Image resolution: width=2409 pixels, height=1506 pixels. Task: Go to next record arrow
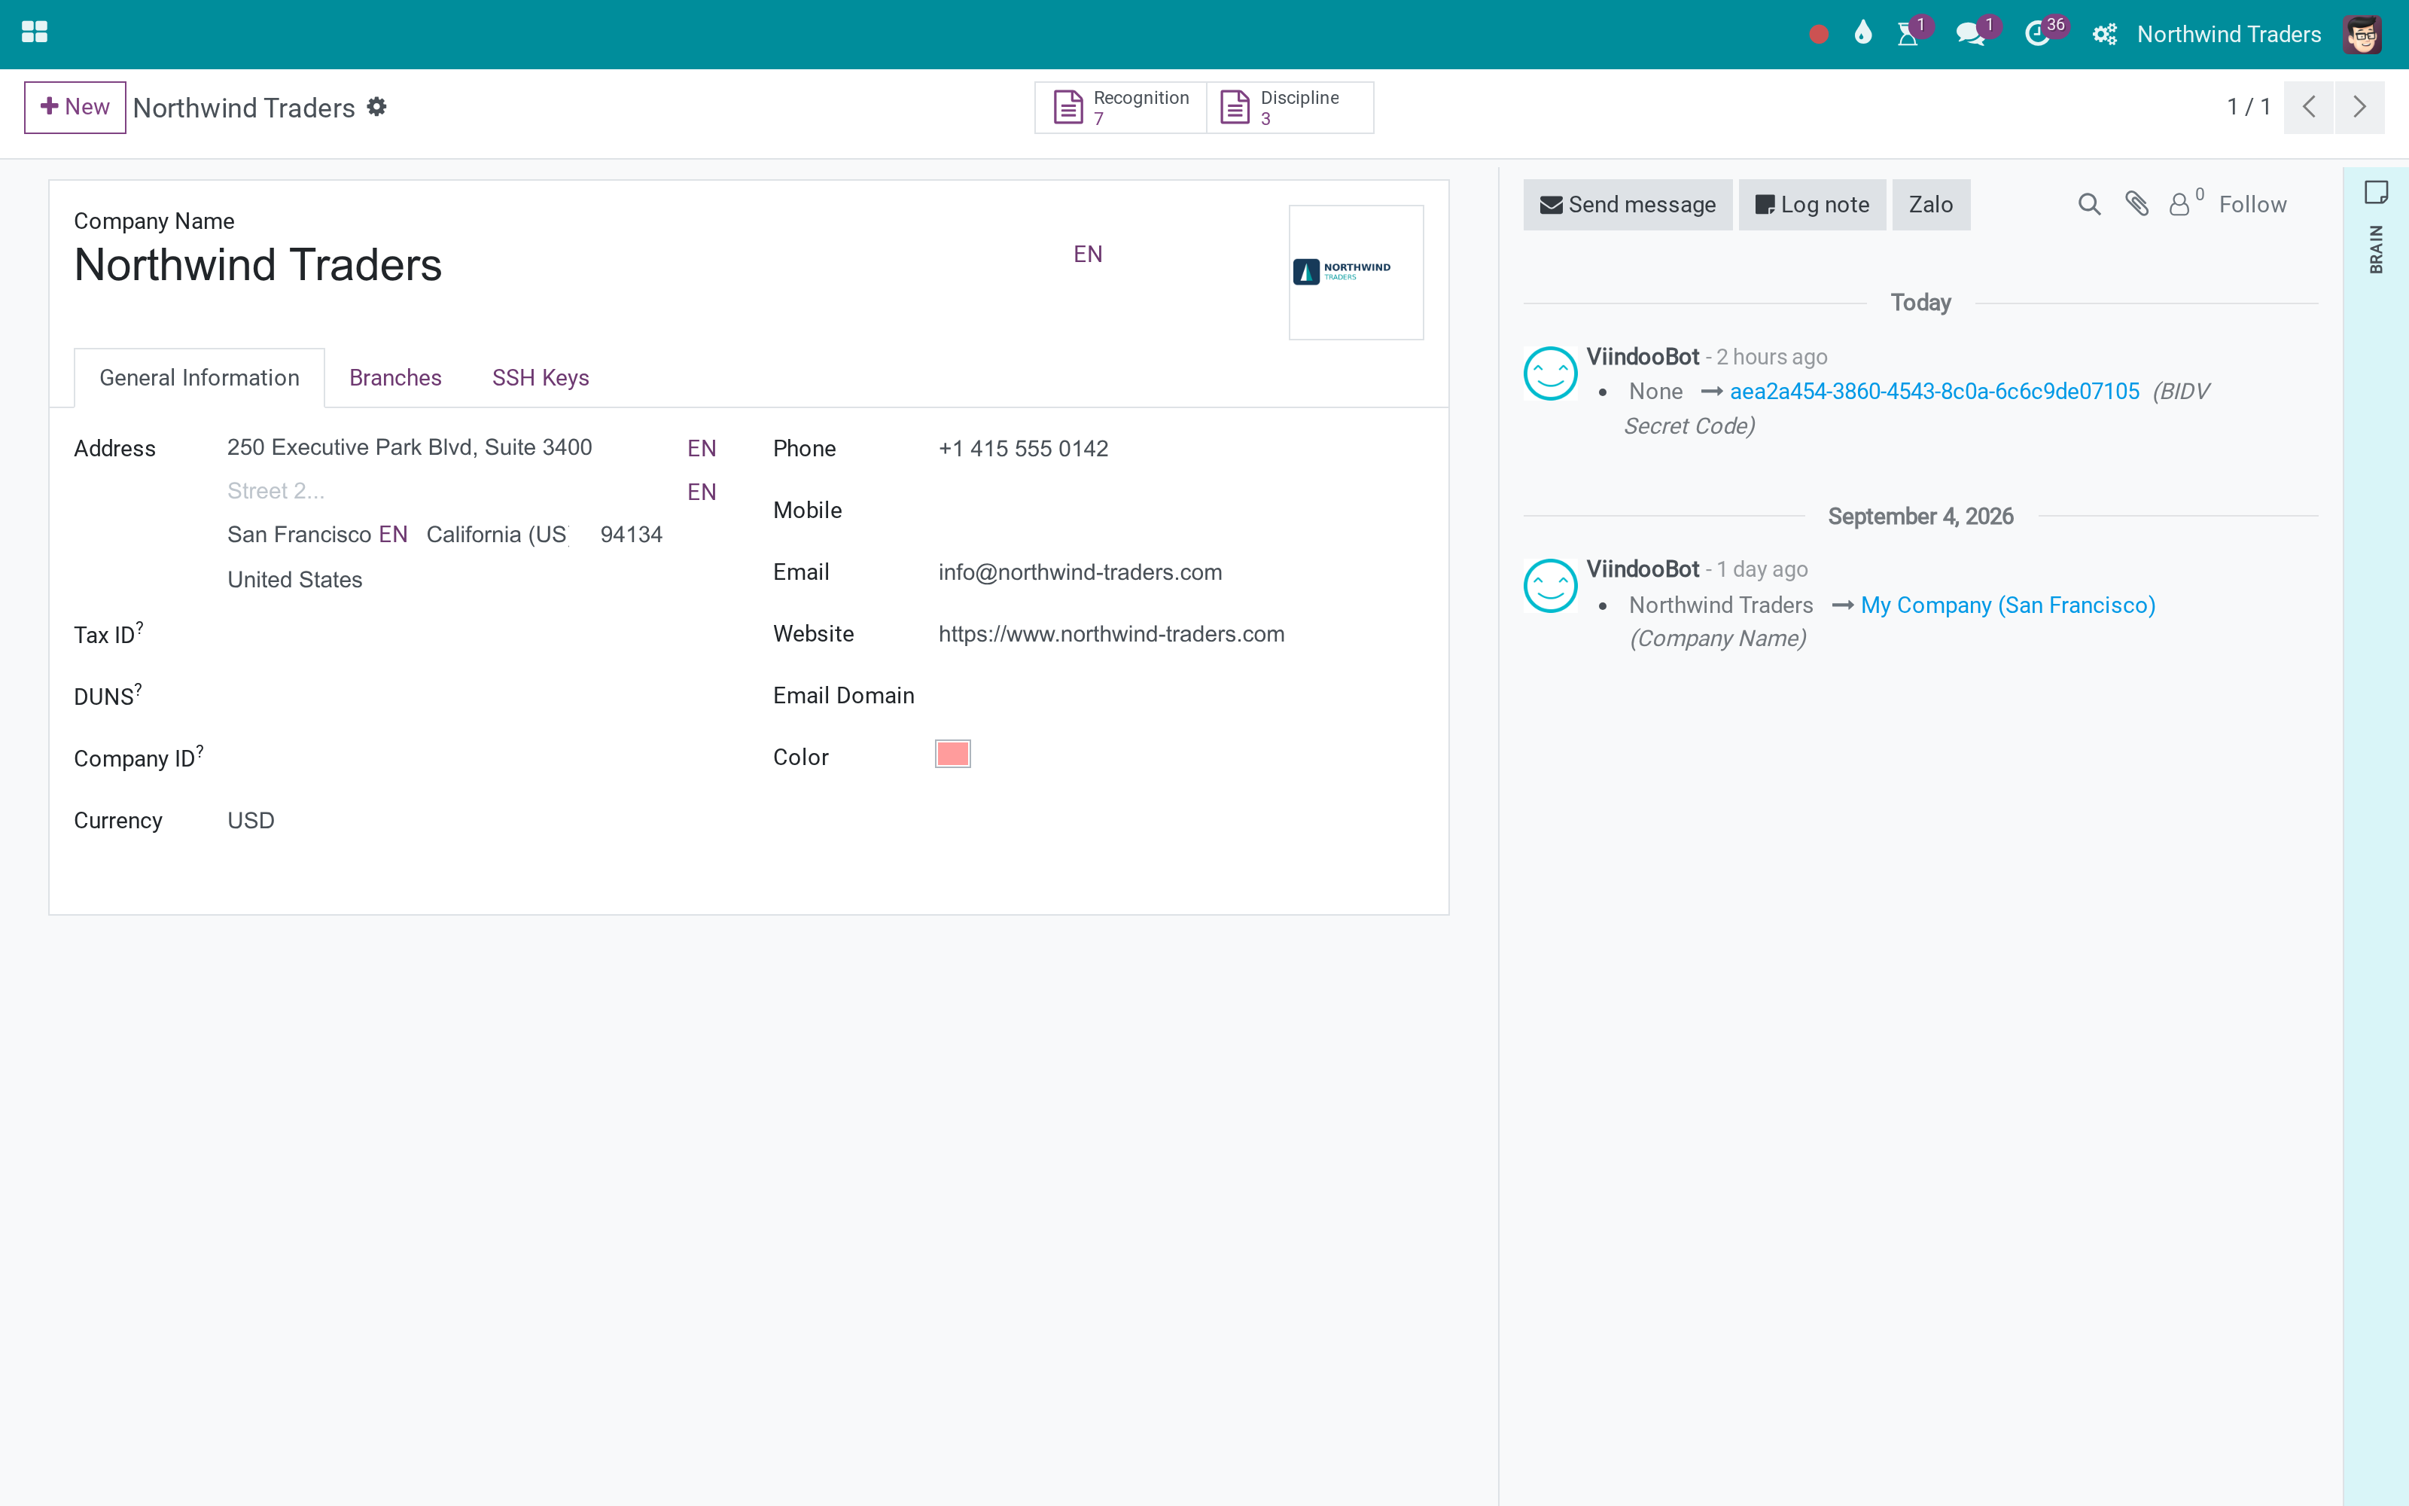tap(2359, 107)
